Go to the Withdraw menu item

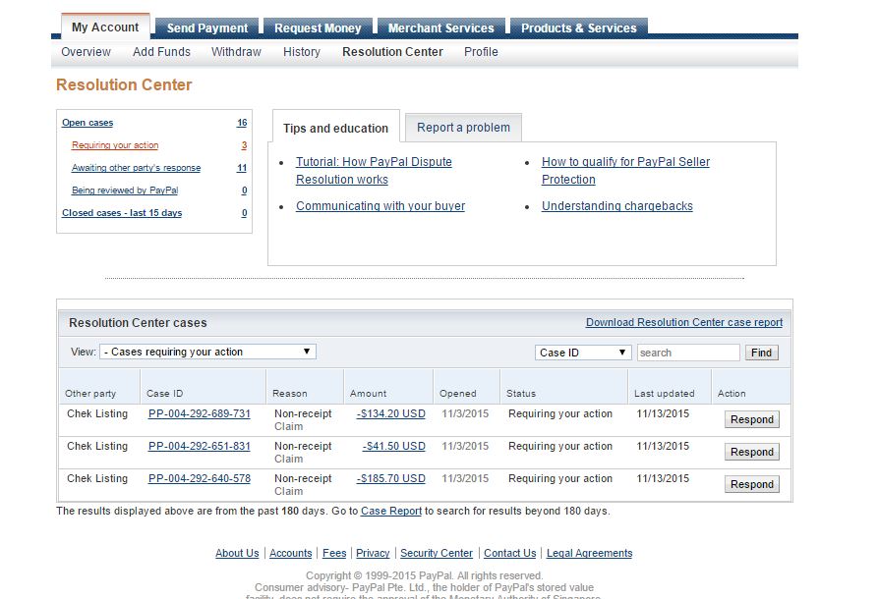pyautogui.click(x=236, y=52)
